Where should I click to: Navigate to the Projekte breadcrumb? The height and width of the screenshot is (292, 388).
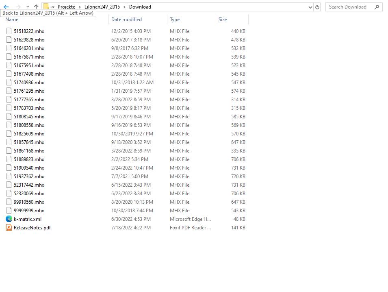click(x=66, y=7)
